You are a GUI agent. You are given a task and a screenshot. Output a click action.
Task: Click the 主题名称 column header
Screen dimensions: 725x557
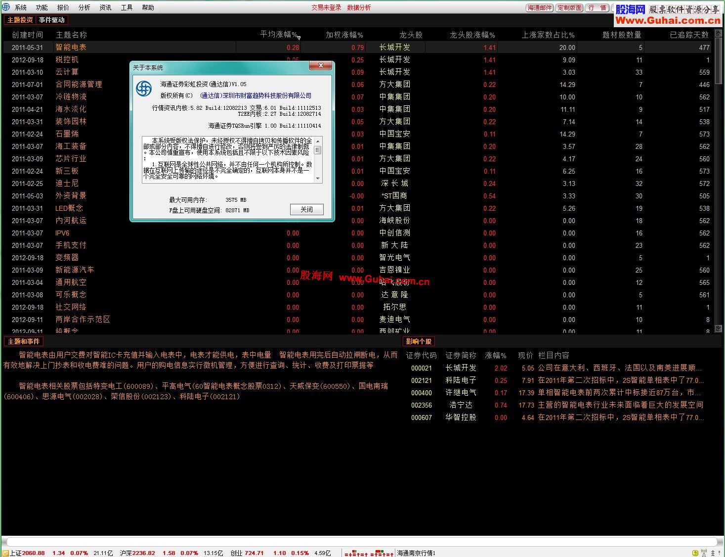click(x=71, y=35)
